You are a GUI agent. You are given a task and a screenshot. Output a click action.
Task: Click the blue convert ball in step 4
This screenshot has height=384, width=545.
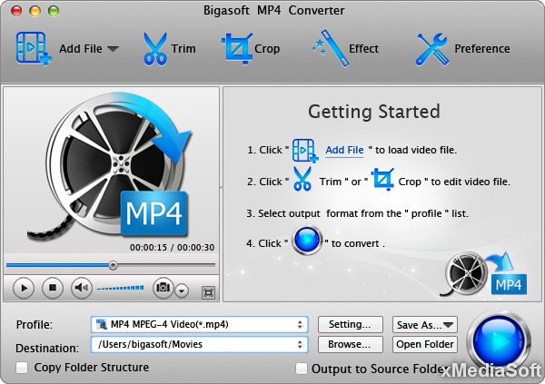coord(307,241)
